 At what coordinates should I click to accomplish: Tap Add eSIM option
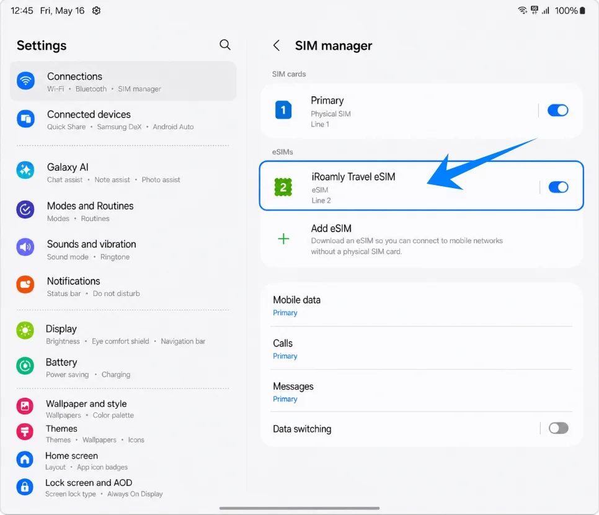pos(422,240)
